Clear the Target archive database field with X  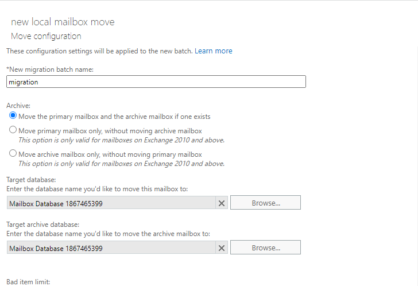click(x=222, y=248)
